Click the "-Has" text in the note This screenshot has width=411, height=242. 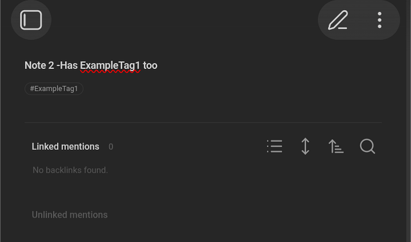67,65
